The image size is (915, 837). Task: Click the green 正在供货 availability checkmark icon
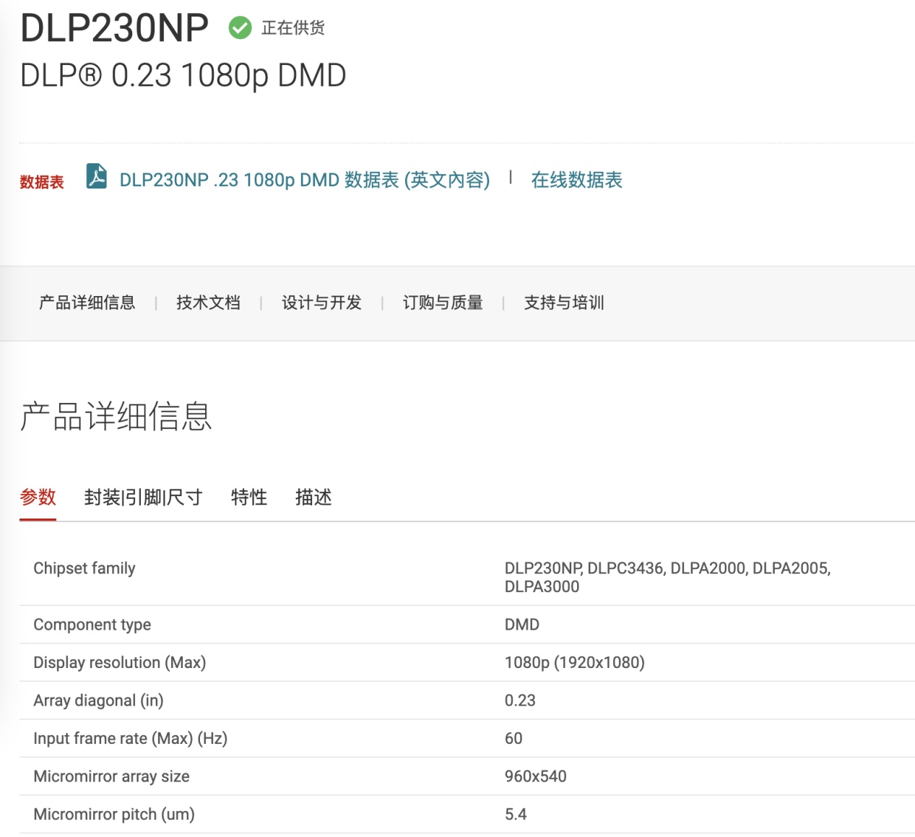(x=238, y=27)
